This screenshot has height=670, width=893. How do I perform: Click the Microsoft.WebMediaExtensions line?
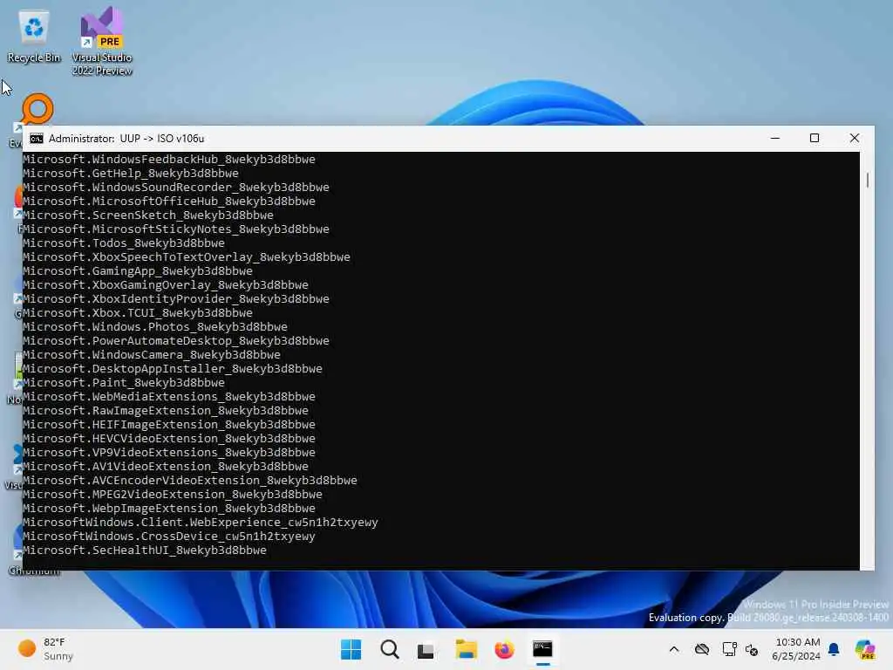(169, 397)
